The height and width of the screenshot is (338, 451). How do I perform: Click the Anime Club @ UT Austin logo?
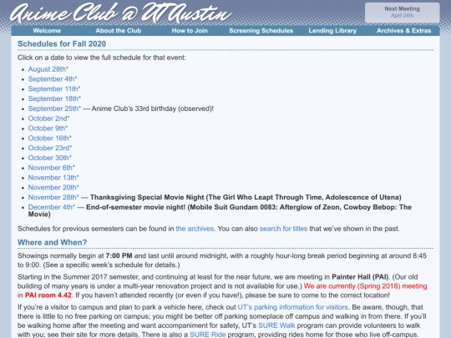pyautogui.click(x=121, y=13)
